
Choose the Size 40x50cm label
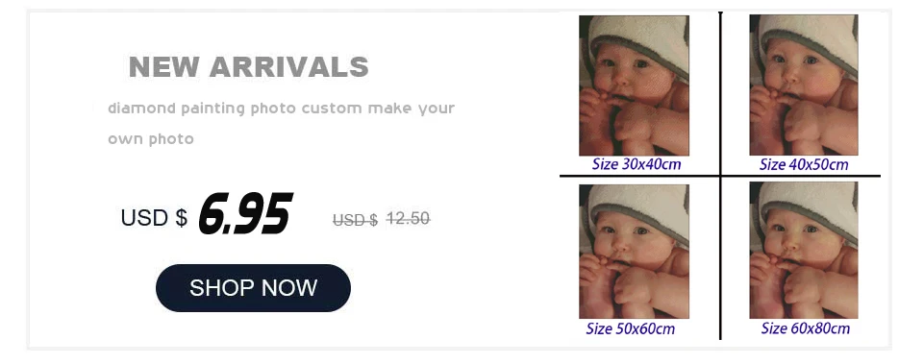804,165
